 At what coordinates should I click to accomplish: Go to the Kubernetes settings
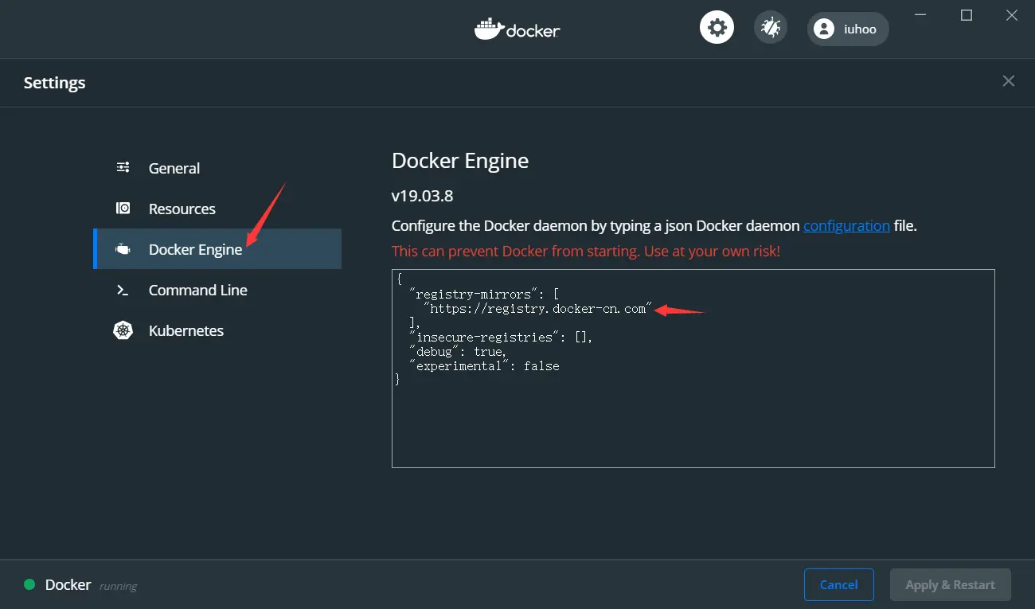(x=186, y=330)
